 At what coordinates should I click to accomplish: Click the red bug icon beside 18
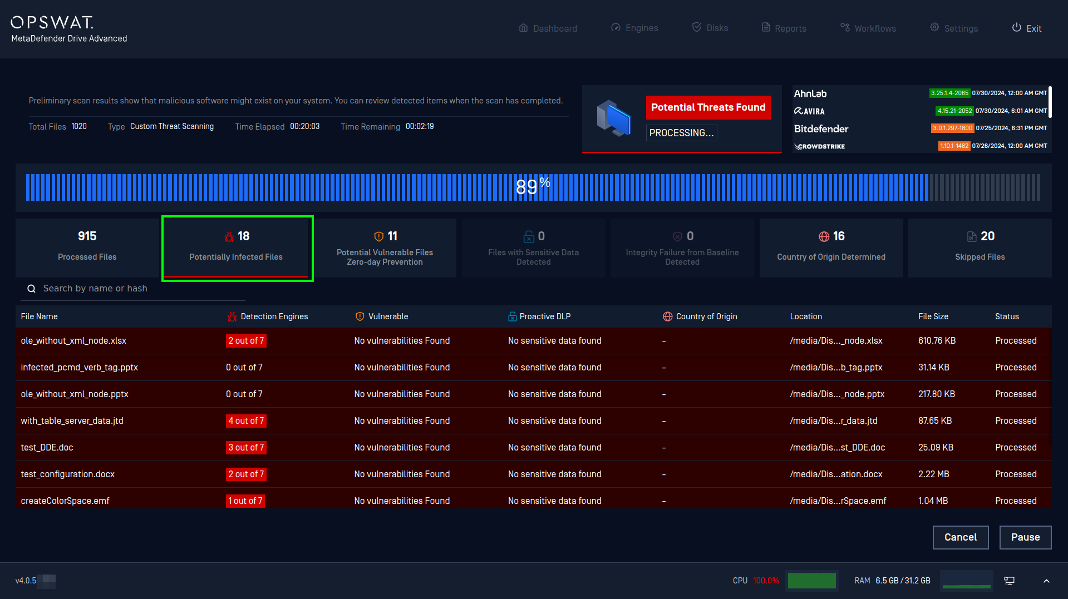click(229, 236)
